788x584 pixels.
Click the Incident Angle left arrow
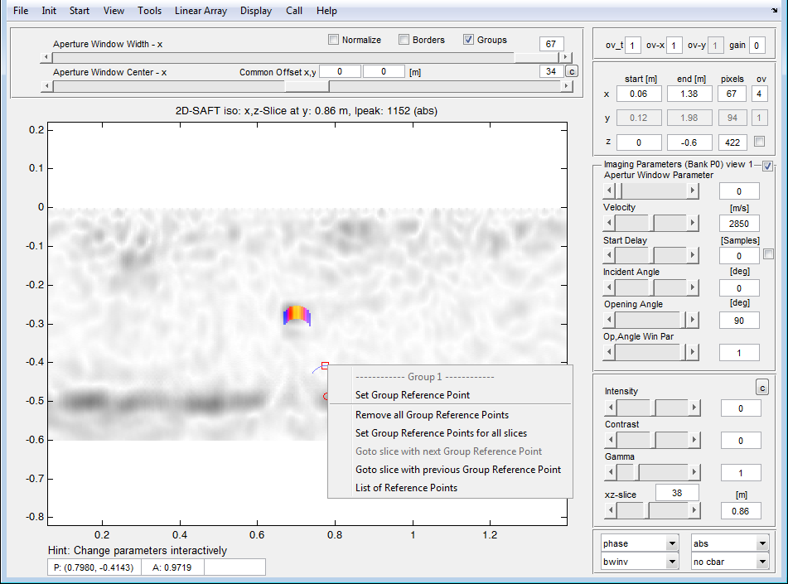pos(609,287)
